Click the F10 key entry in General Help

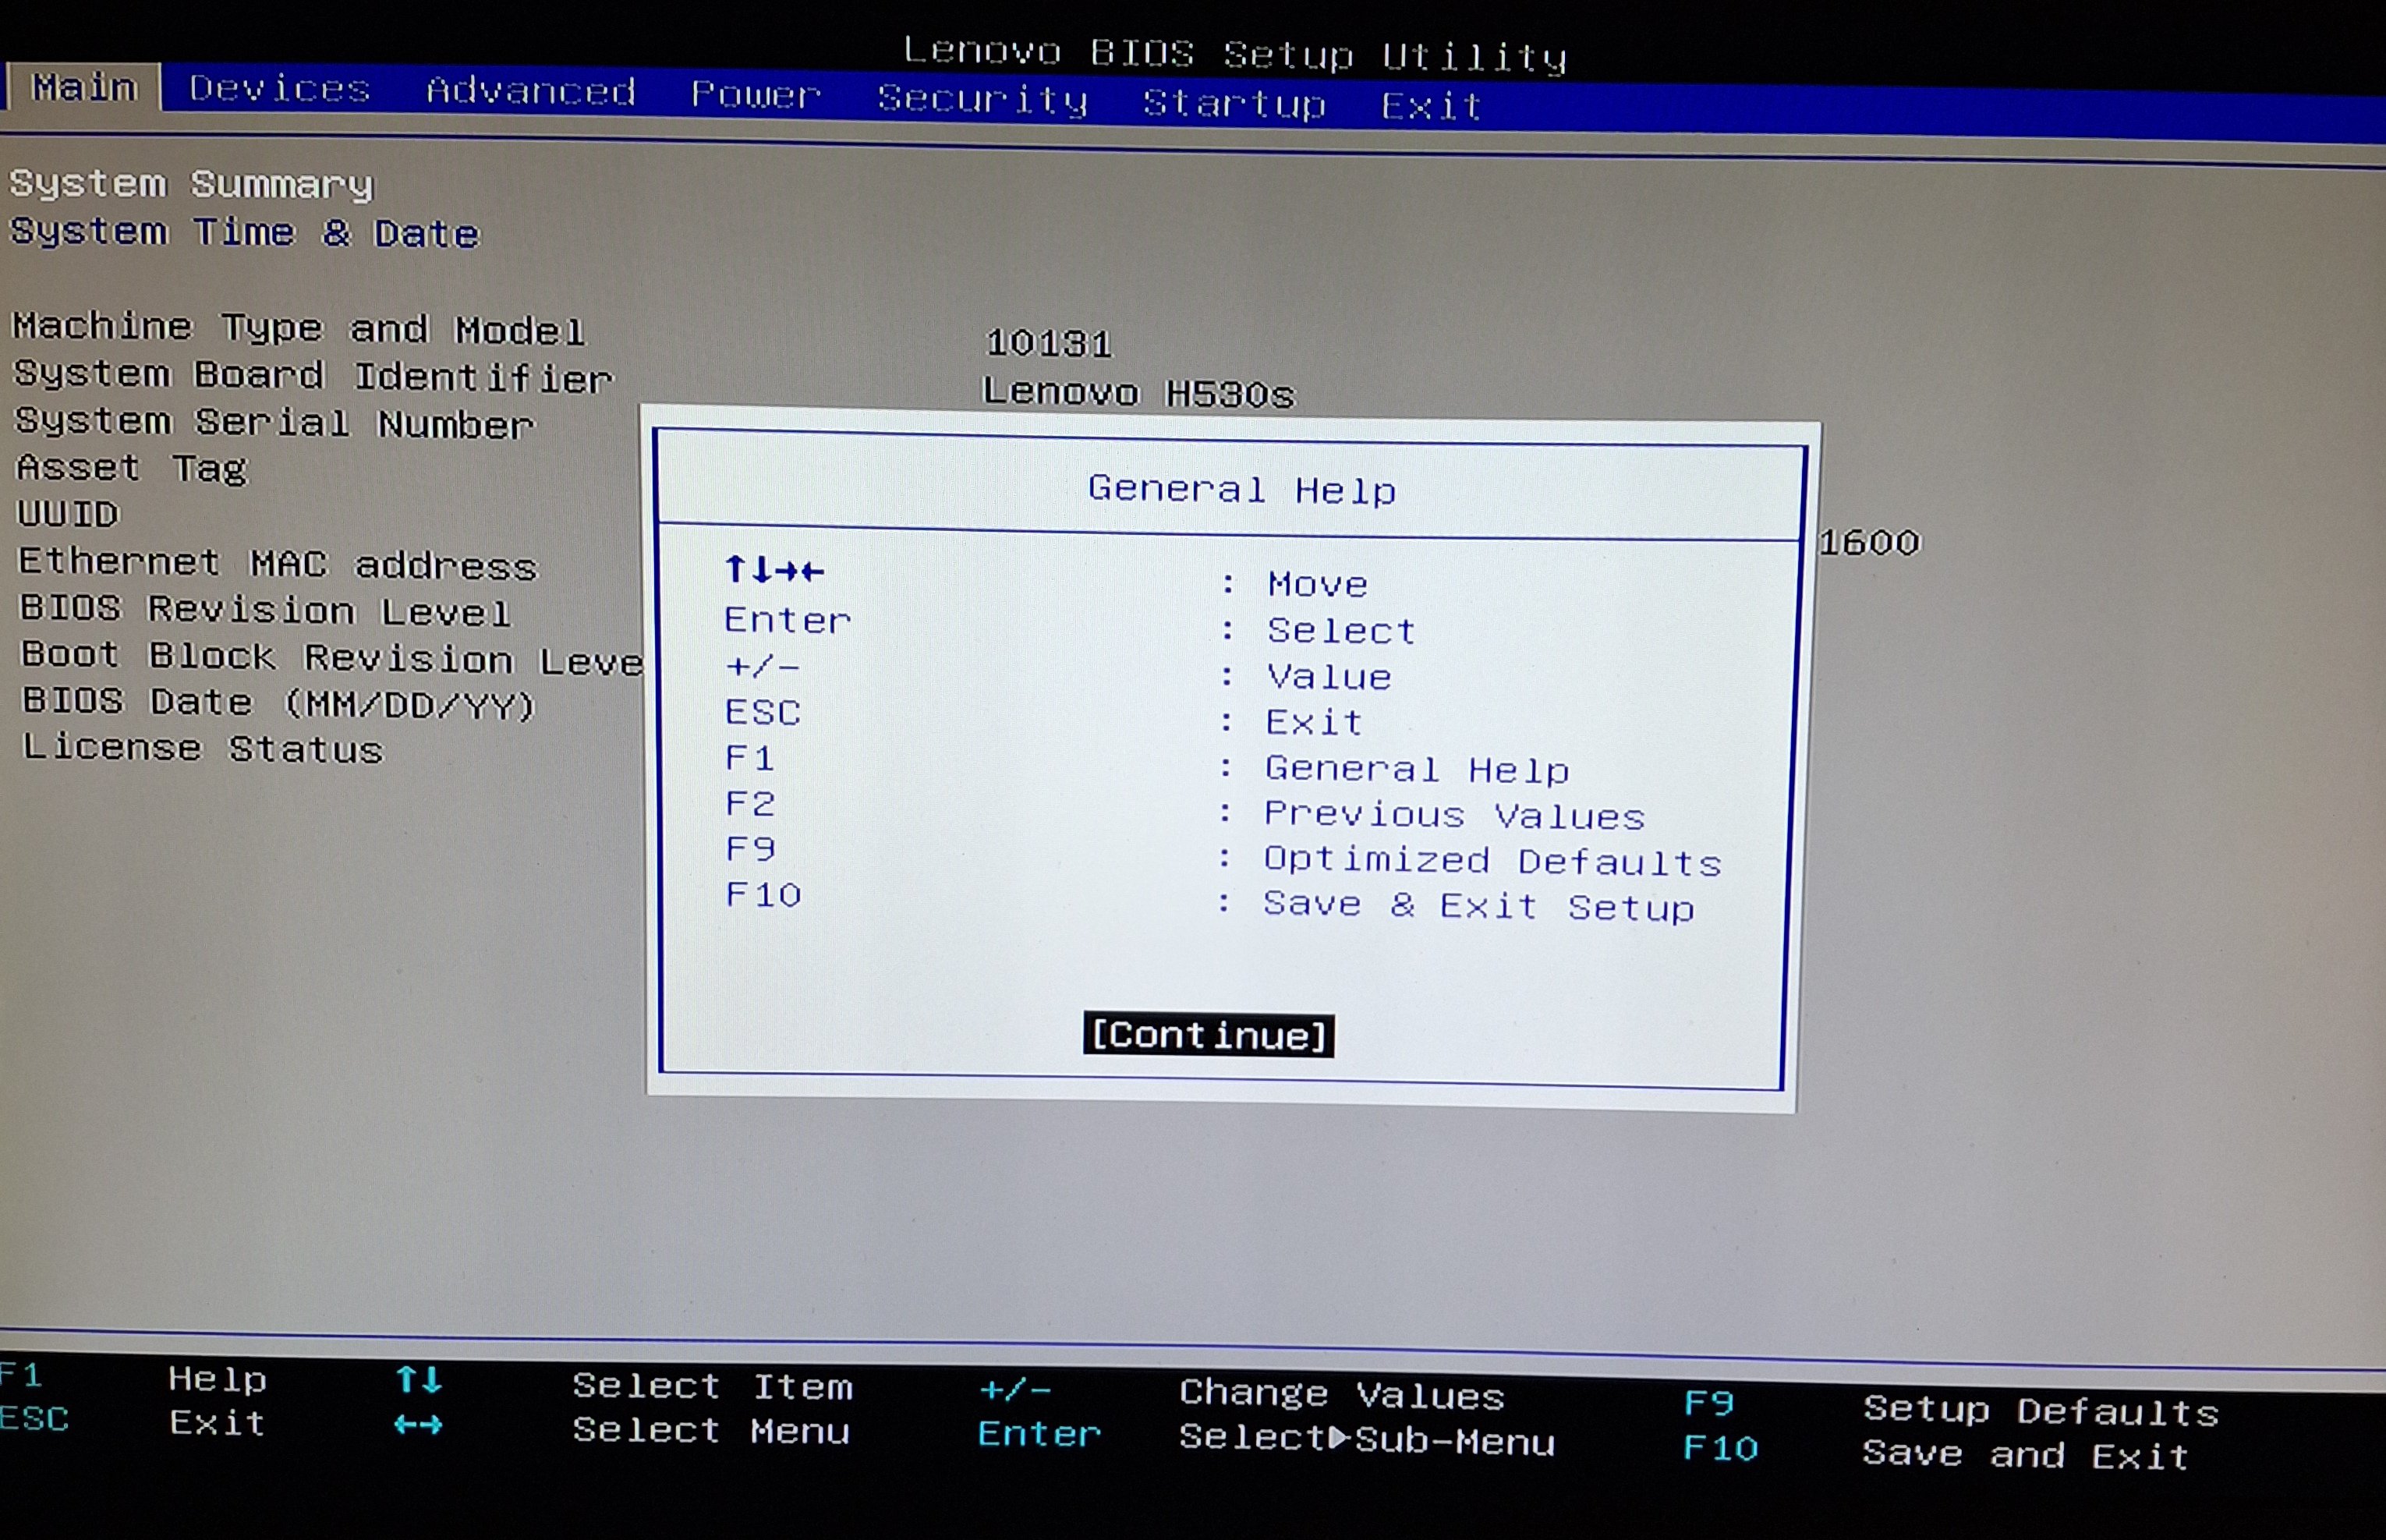click(763, 894)
